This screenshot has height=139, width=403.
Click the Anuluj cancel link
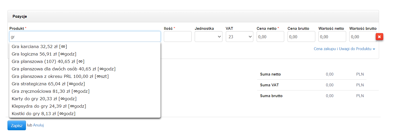tap(38, 125)
